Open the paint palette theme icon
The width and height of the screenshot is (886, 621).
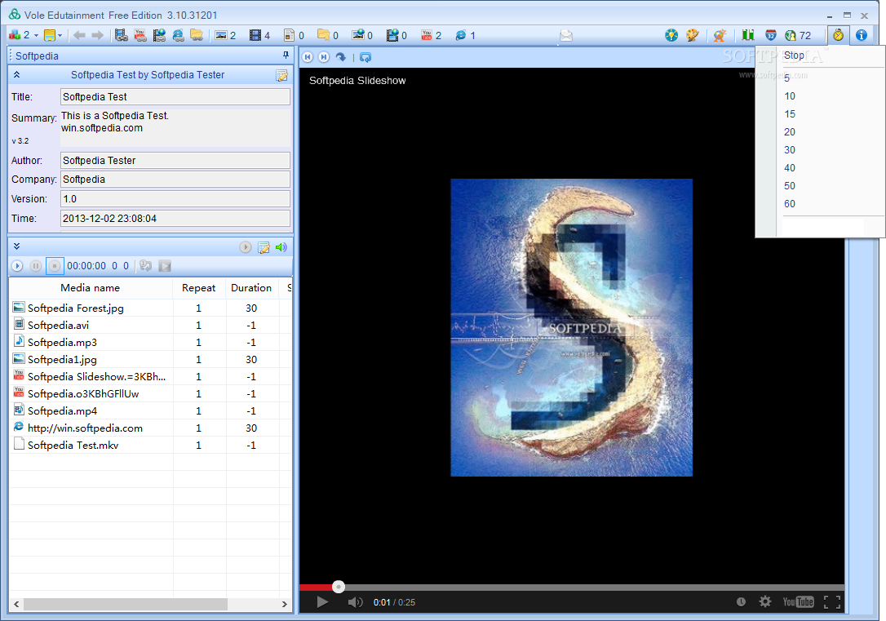pos(692,35)
